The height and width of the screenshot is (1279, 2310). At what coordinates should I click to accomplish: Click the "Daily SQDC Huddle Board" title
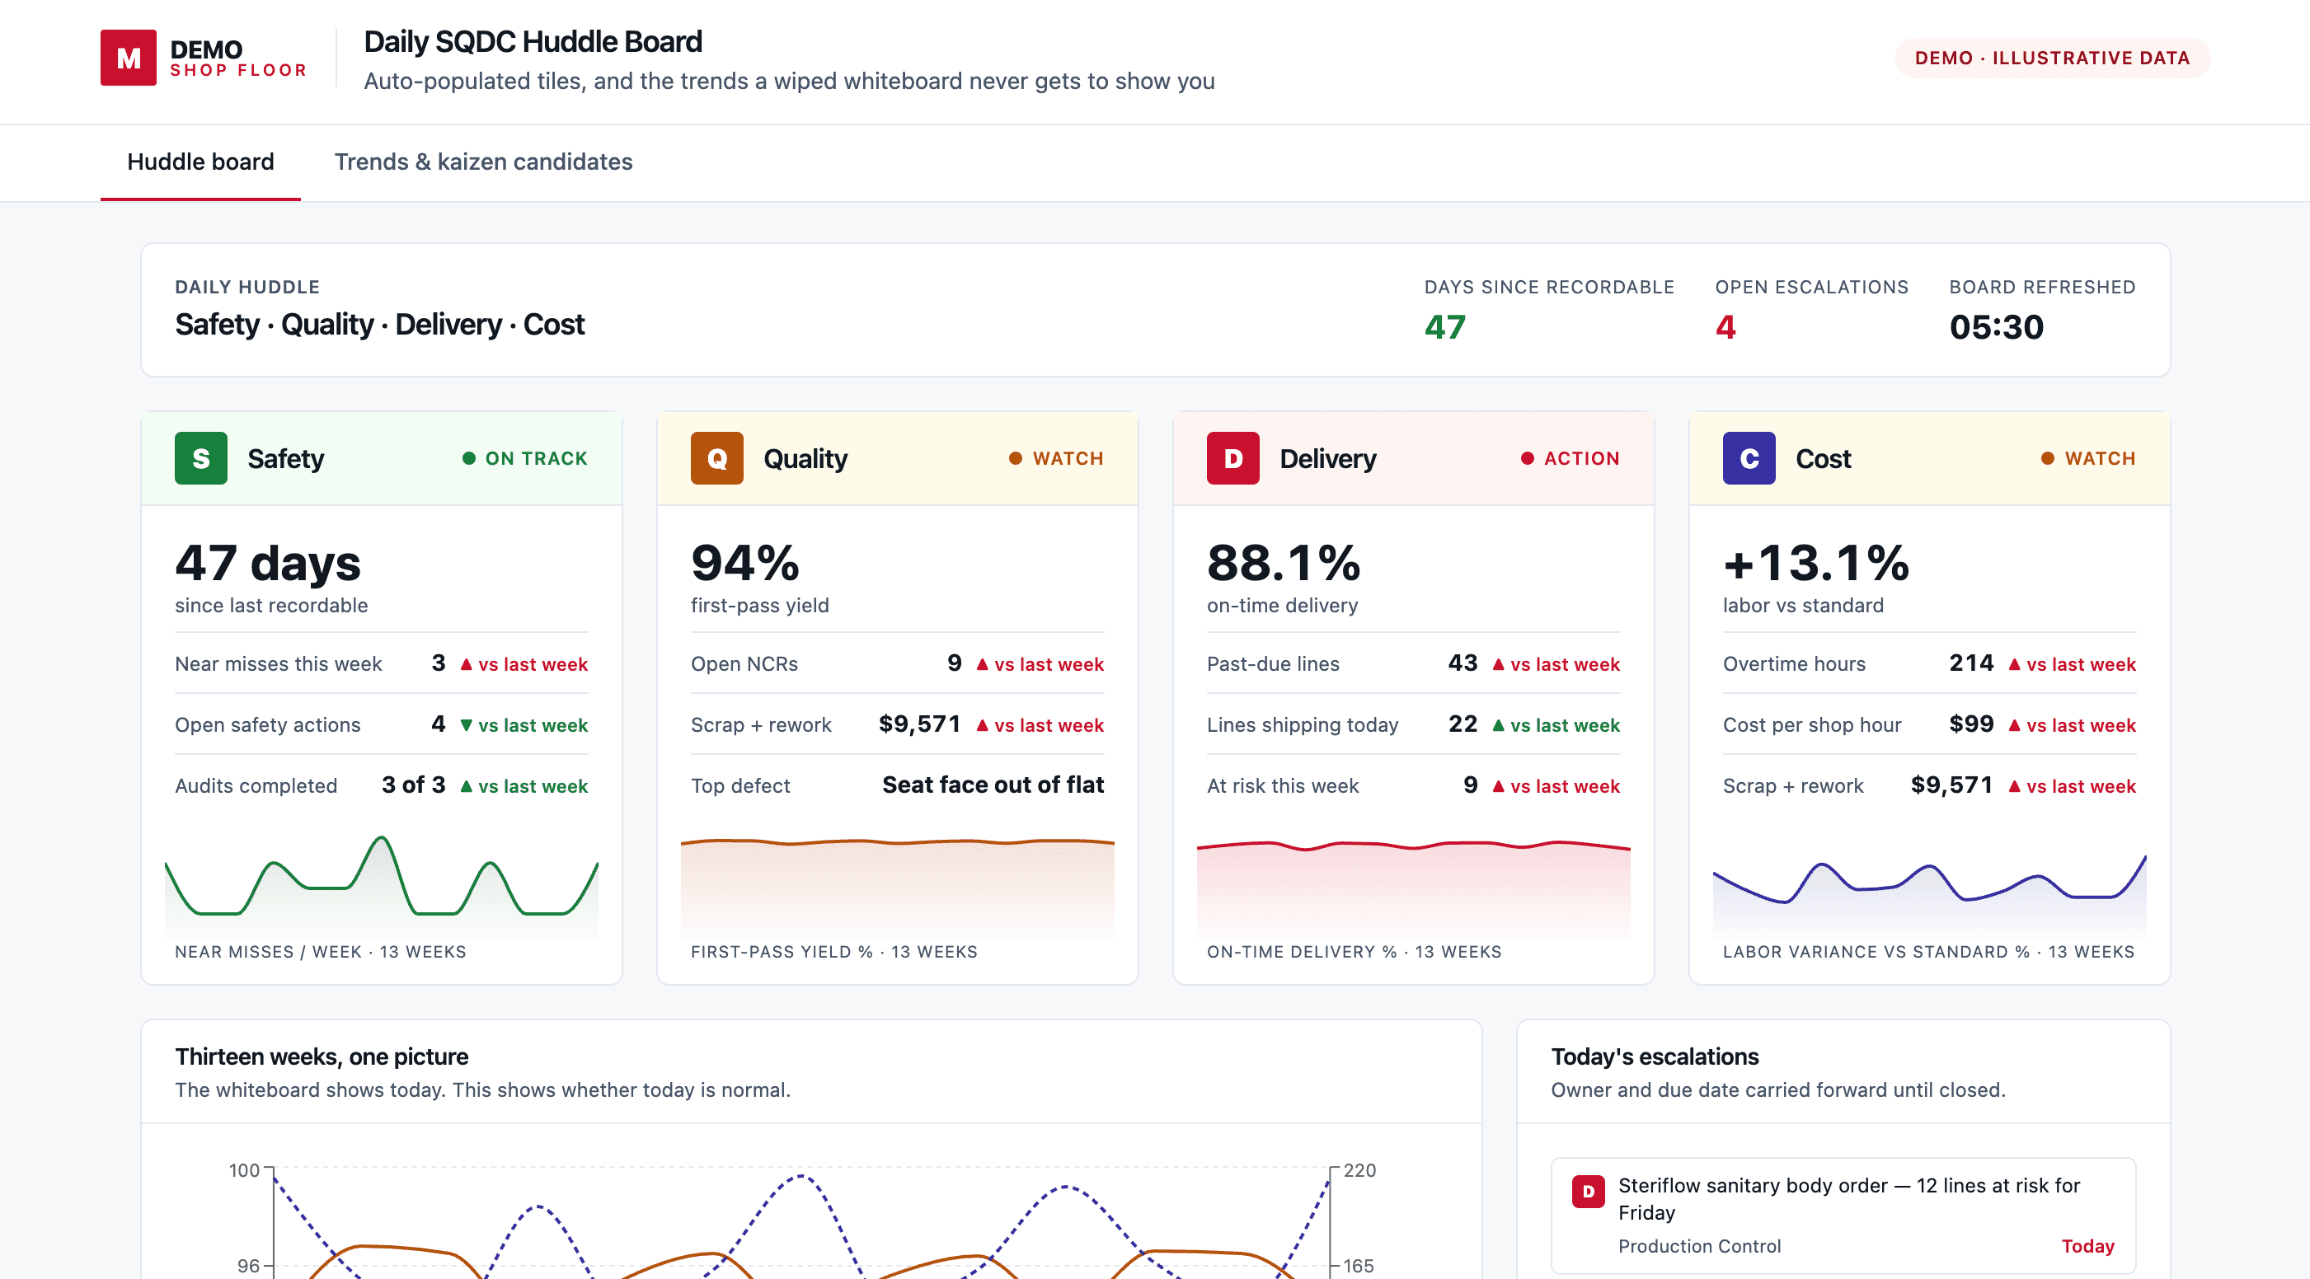(x=533, y=41)
